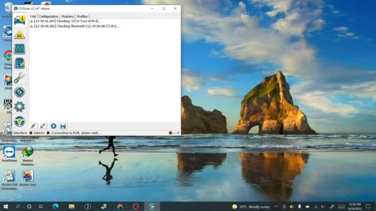Viewport: 376px width, 211px height.
Task: Click the voltage indicator in status bar
Action: click(x=174, y=133)
